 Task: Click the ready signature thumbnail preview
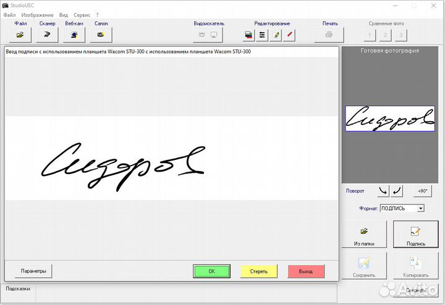coord(390,119)
